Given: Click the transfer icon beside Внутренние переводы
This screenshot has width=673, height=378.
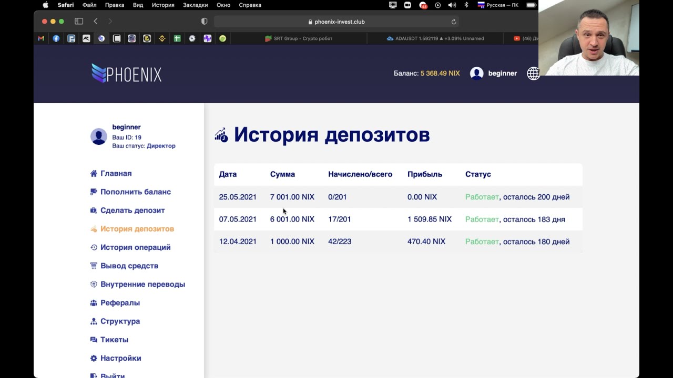Looking at the screenshot, I should tap(94, 285).
